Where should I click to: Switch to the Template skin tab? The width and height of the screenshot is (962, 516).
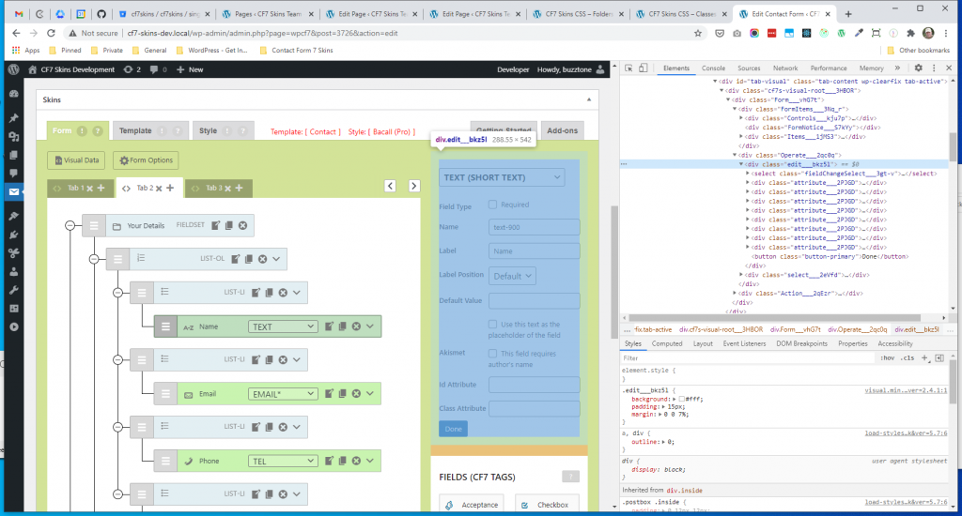pyautogui.click(x=136, y=131)
